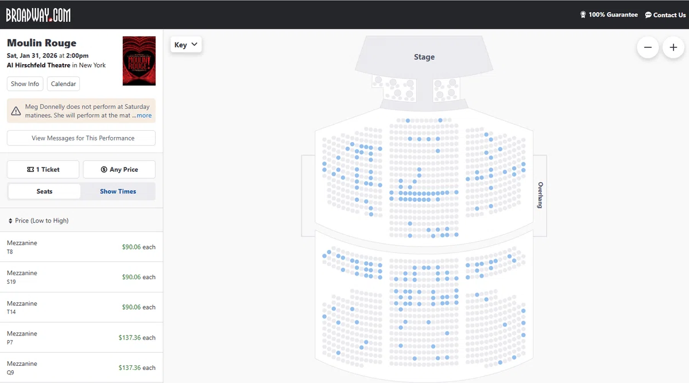Viewport: 689px width, 383px height.
Task: Open Contact Us chat bubble
Action: (x=648, y=15)
